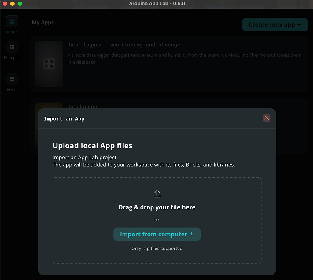
Task: Open the Bricks sidebar icon
Action: (x=12, y=79)
